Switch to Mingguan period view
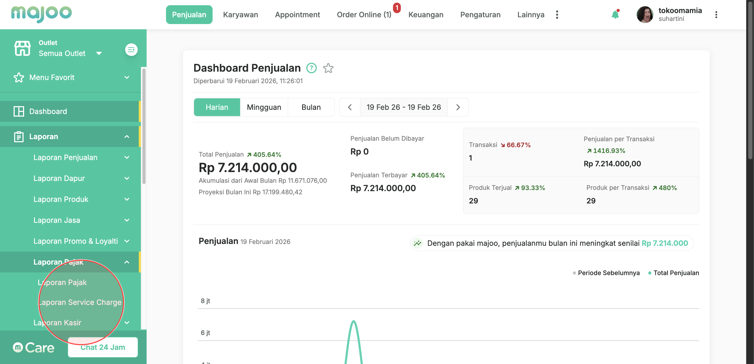 coord(264,107)
